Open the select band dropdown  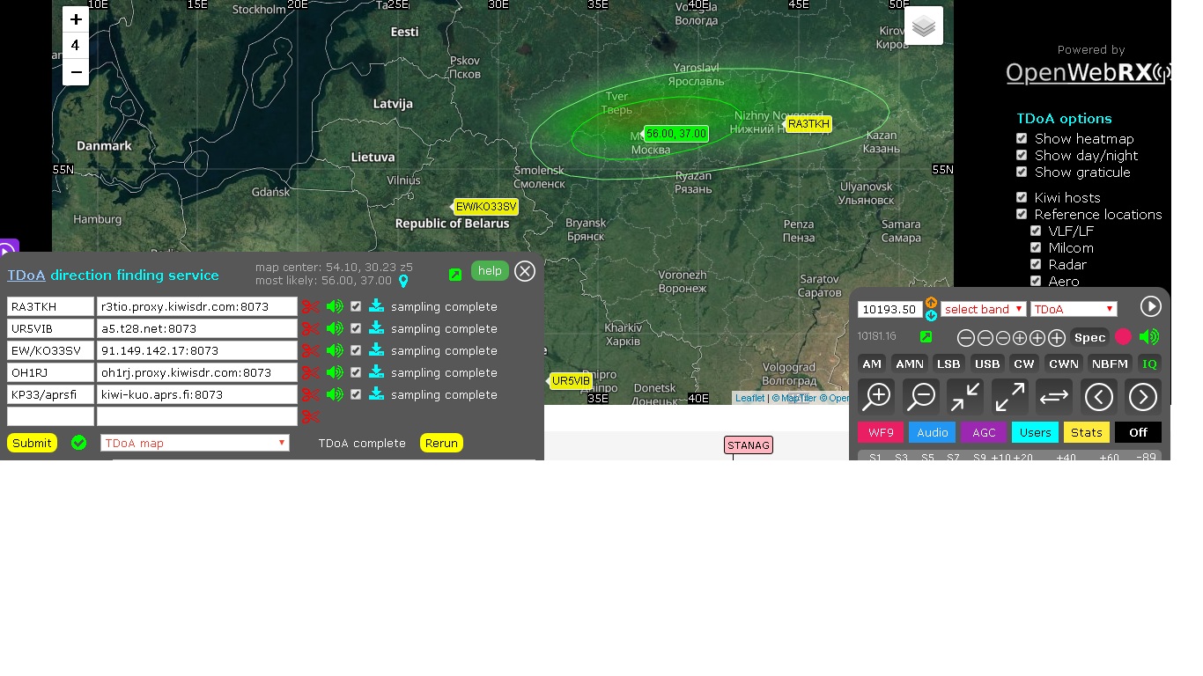(984, 309)
